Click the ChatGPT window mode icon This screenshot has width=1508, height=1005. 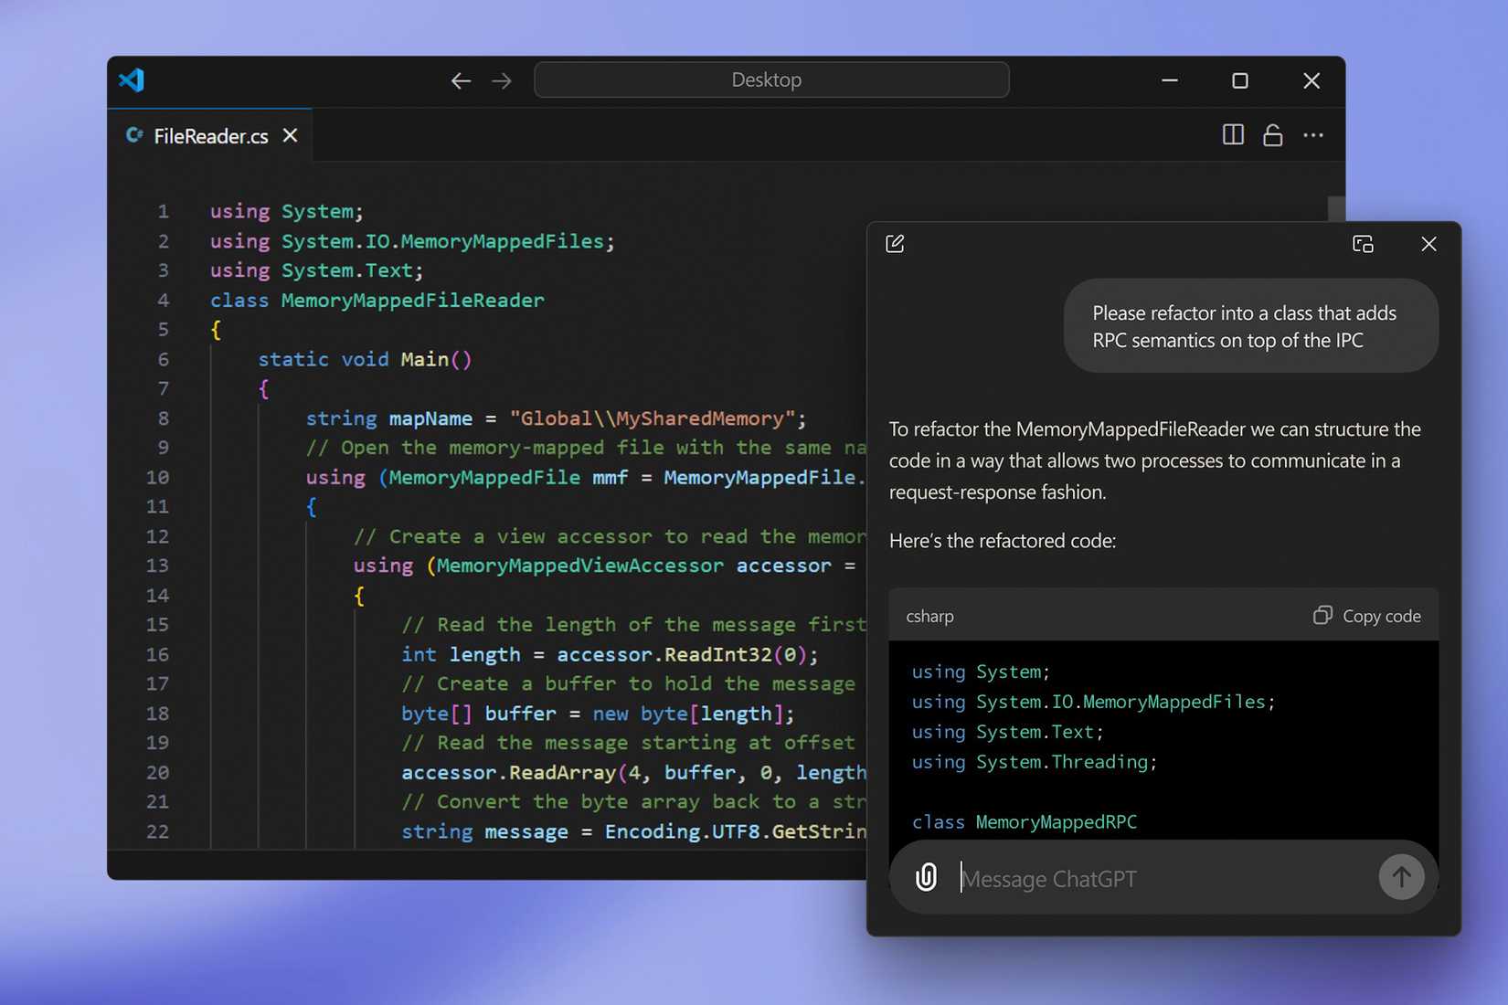(x=1363, y=244)
